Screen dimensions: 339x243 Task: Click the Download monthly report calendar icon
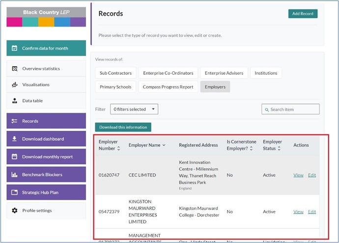(x=14, y=157)
